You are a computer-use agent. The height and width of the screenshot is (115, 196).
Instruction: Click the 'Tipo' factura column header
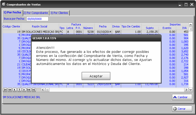point(62,28)
